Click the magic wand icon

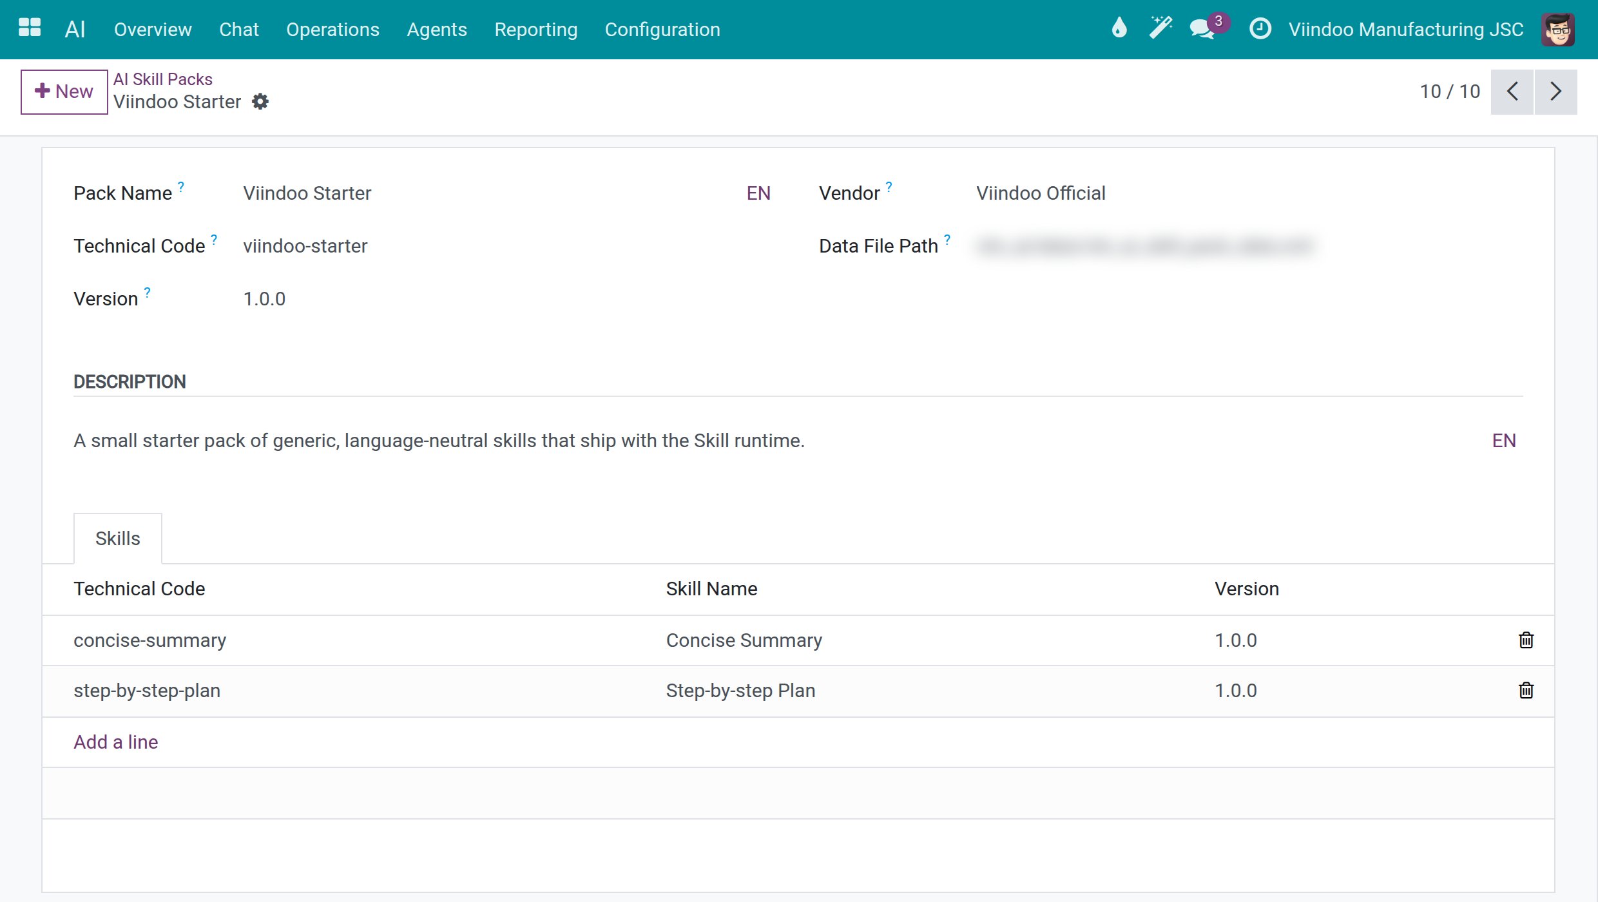1160,28
